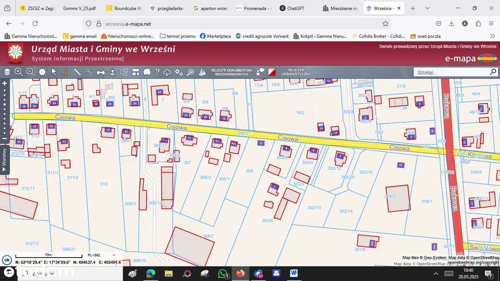Choose the ruler measuring tool
This screenshot has height=281, width=500.
(x=77, y=72)
